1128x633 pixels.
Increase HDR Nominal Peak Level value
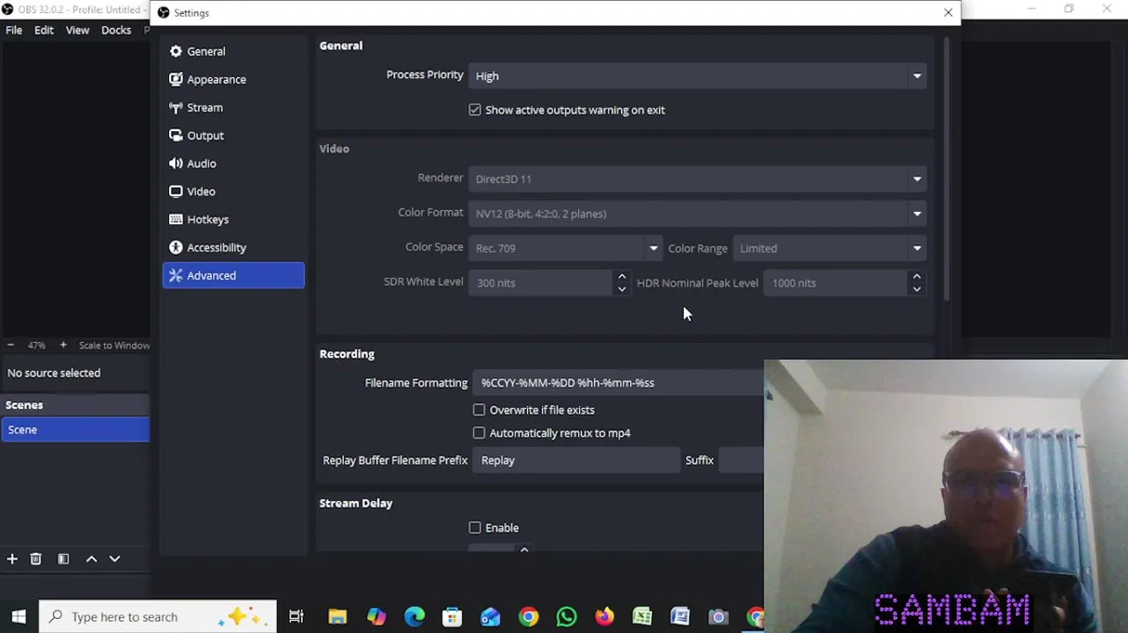click(917, 277)
